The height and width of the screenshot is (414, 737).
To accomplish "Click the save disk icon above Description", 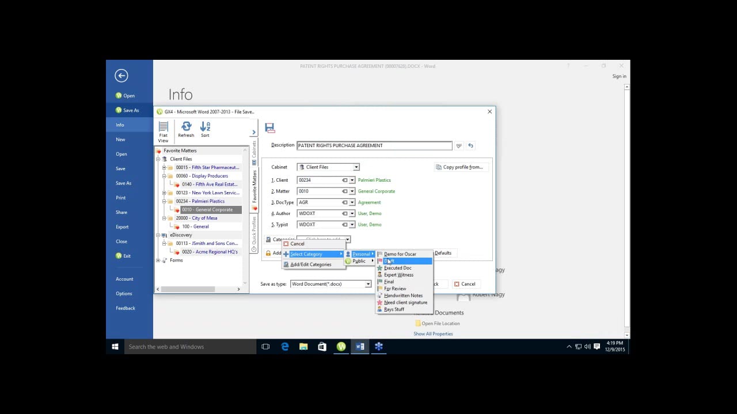I will click(x=269, y=128).
